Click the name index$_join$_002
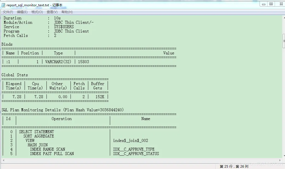Screen dimensions: 285x169 (x=131, y=141)
